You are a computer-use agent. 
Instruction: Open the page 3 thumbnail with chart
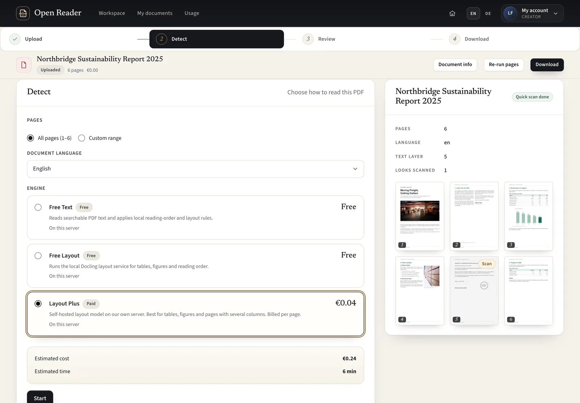pos(528,216)
